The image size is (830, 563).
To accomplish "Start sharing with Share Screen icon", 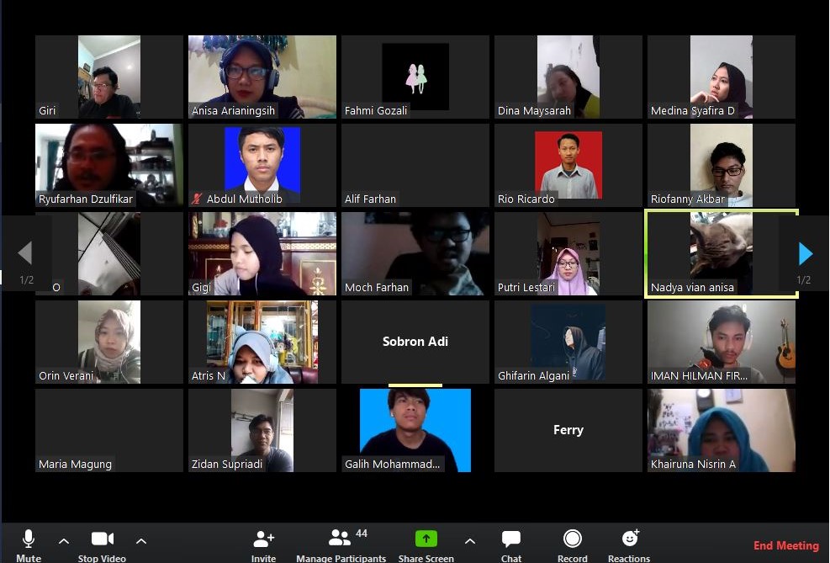I will tap(426, 539).
